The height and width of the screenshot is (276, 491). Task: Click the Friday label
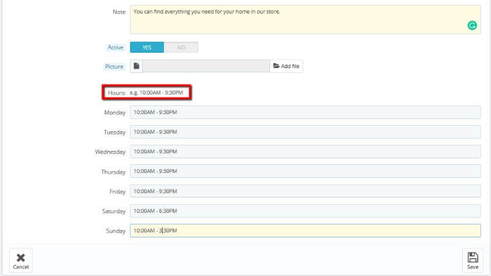(x=117, y=191)
